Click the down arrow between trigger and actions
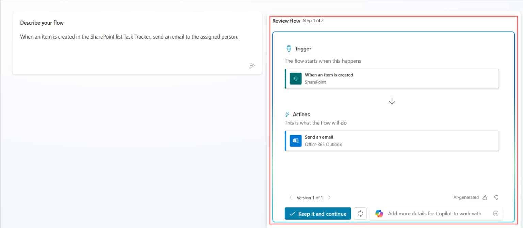 (392, 101)
